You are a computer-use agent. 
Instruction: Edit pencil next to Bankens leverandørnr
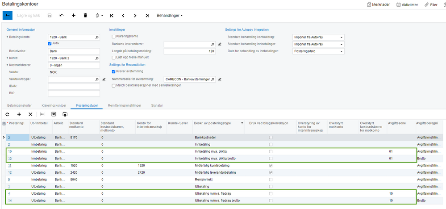tap(220, 44)
